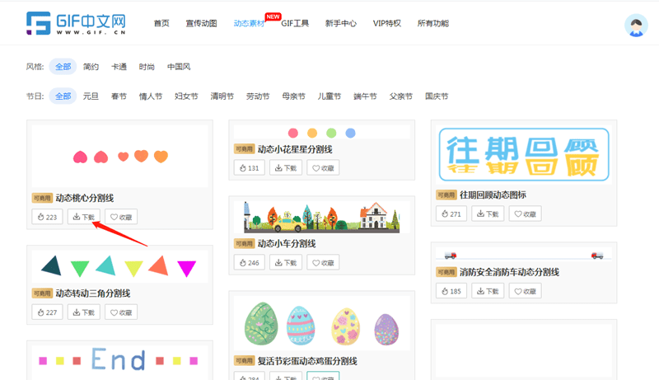
Task: Filter style by 卡通
Action: [119, 67]
